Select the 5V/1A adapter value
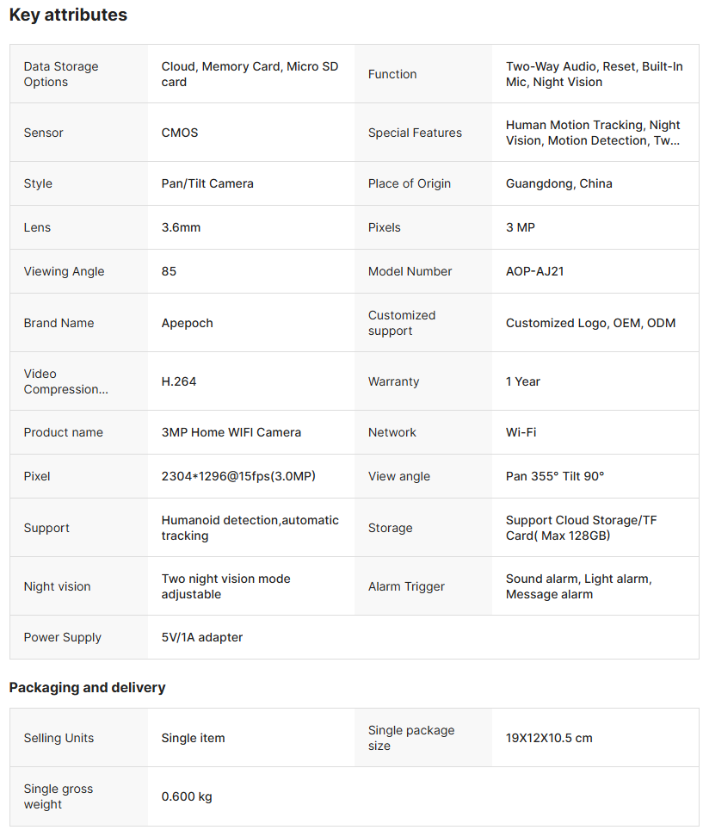Image resolution: width=703 pixels, height=830 pixels. coord(202,637)
